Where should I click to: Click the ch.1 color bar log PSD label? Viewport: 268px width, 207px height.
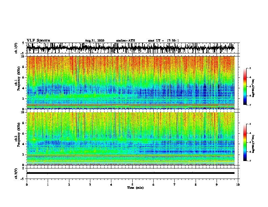point(253,88)
